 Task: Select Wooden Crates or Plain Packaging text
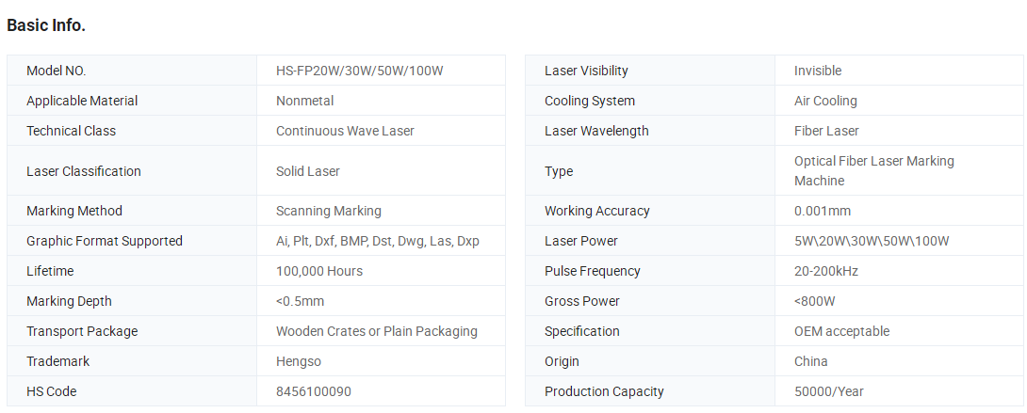click(x=377, y=330)
